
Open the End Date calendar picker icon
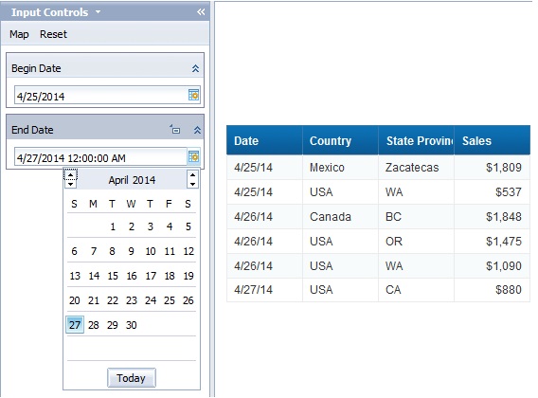click(x=193, y=157)
